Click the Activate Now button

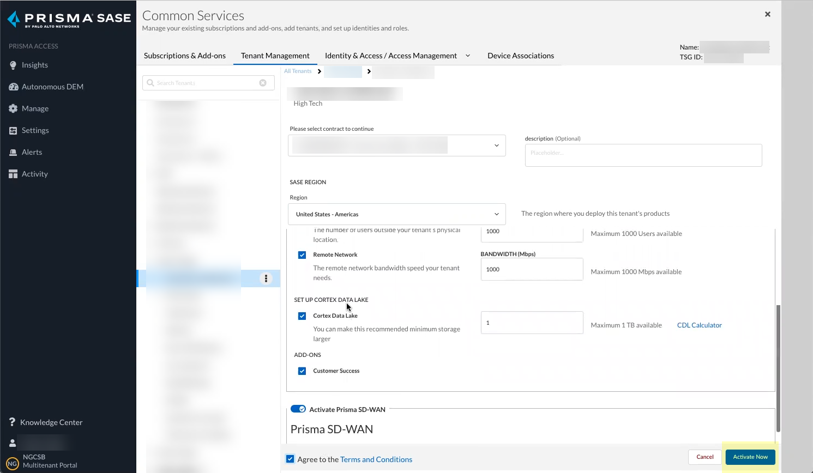point(750,457)
